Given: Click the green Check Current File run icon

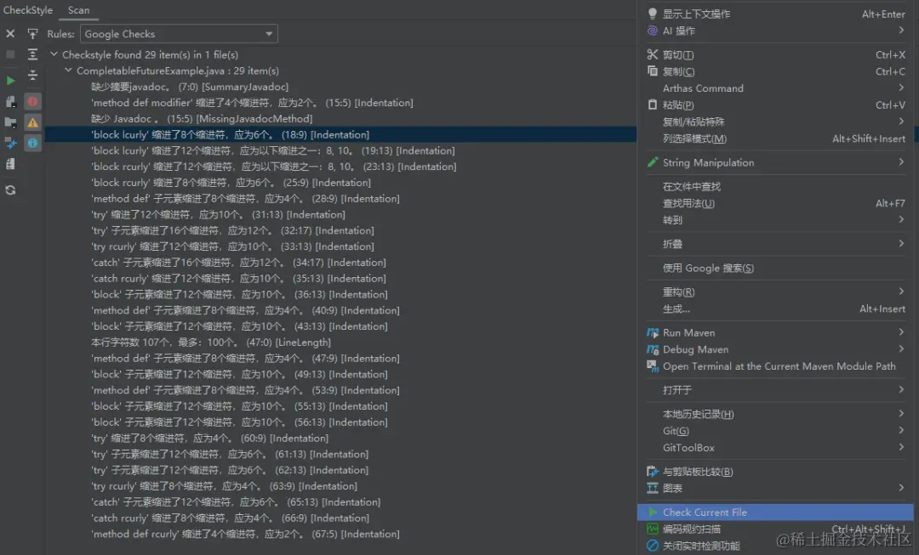Looking at the screenshot, I should click(10, 80).
